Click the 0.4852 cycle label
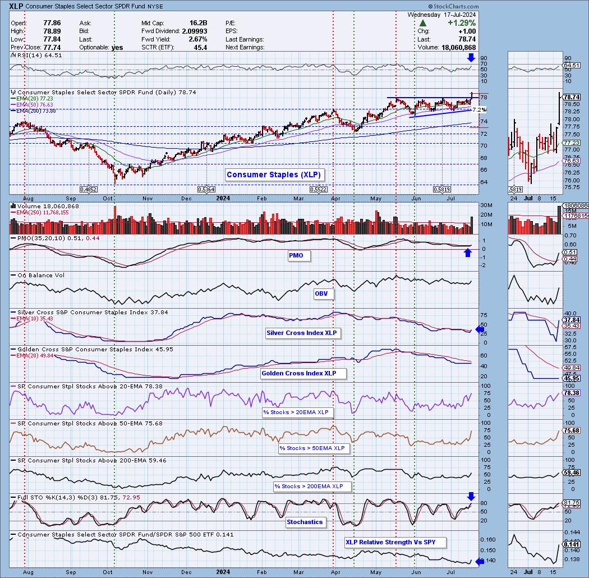The height and width of the screenshot is (578, 589). tap(88, 190)
